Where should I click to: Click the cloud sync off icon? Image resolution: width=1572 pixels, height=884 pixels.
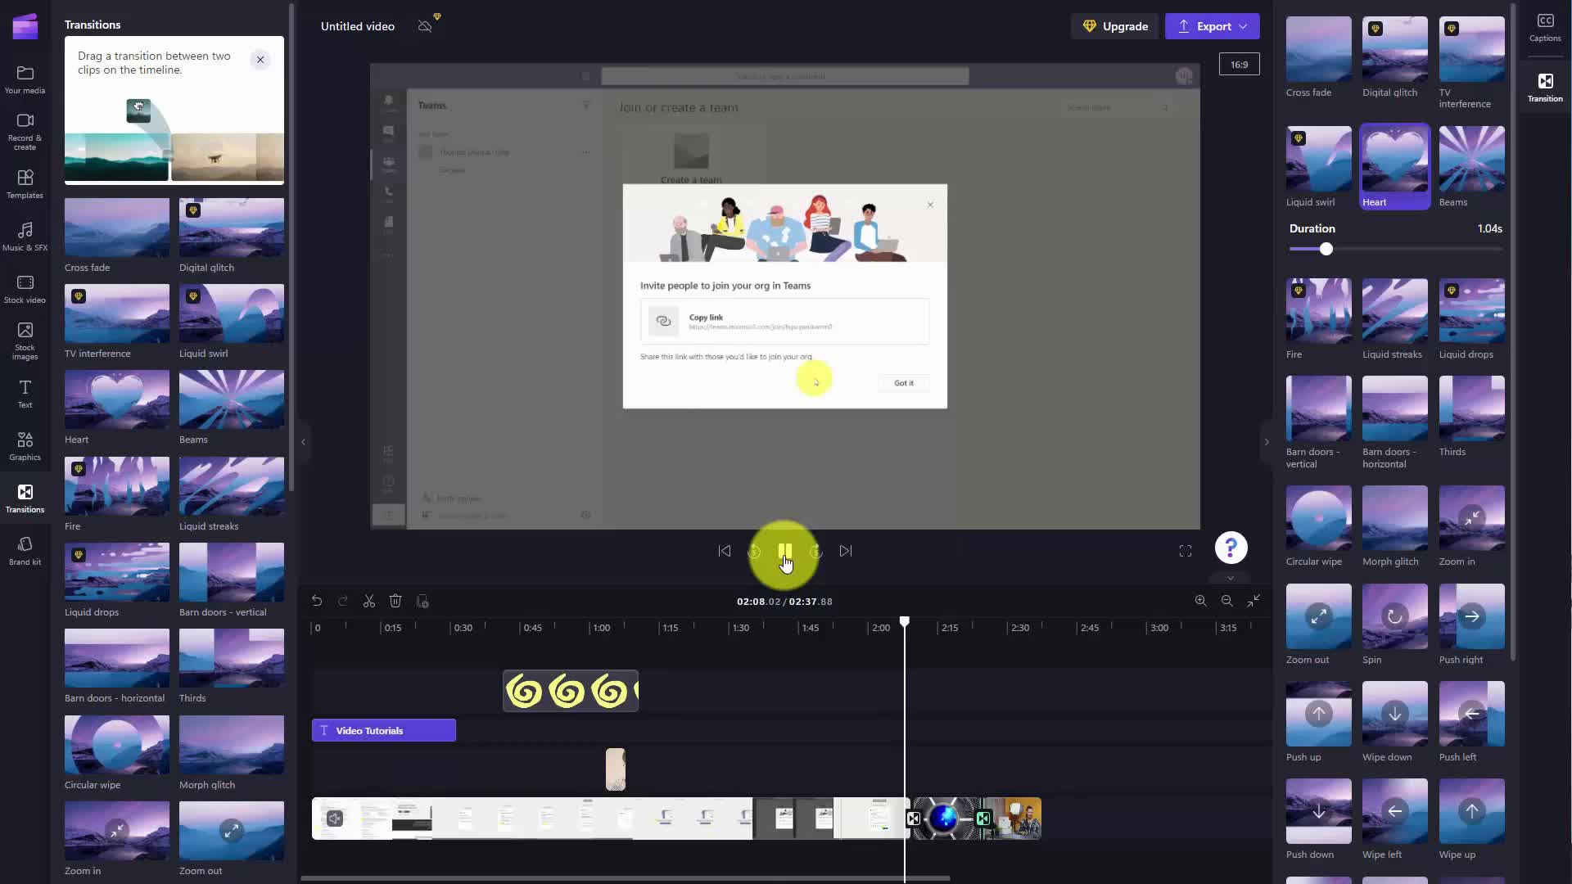425,26
